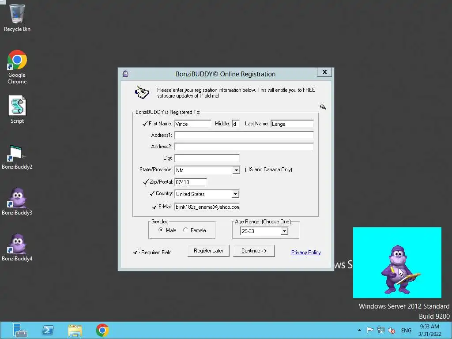452x339 pixels.
Task: Click the Bonzi icon in dialog title bar
Action: pos(125,74)
